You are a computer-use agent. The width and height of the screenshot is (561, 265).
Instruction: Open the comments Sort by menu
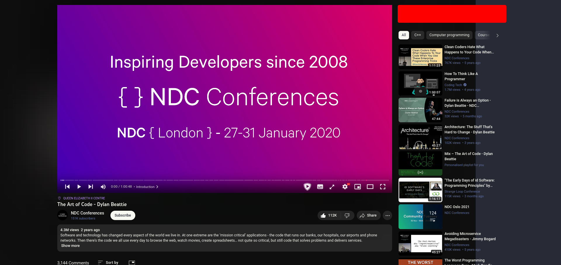[x=108, y=263]
